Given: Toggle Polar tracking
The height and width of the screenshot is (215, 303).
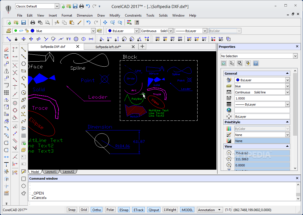Looking at the screenshot, I should tap(110, 210).
